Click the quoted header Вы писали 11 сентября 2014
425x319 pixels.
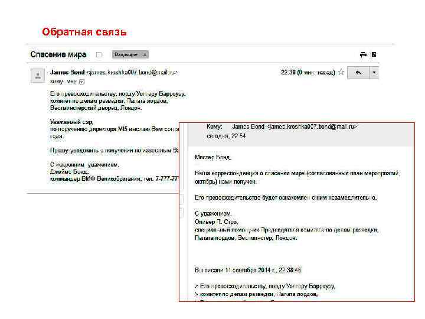[249, 270]
